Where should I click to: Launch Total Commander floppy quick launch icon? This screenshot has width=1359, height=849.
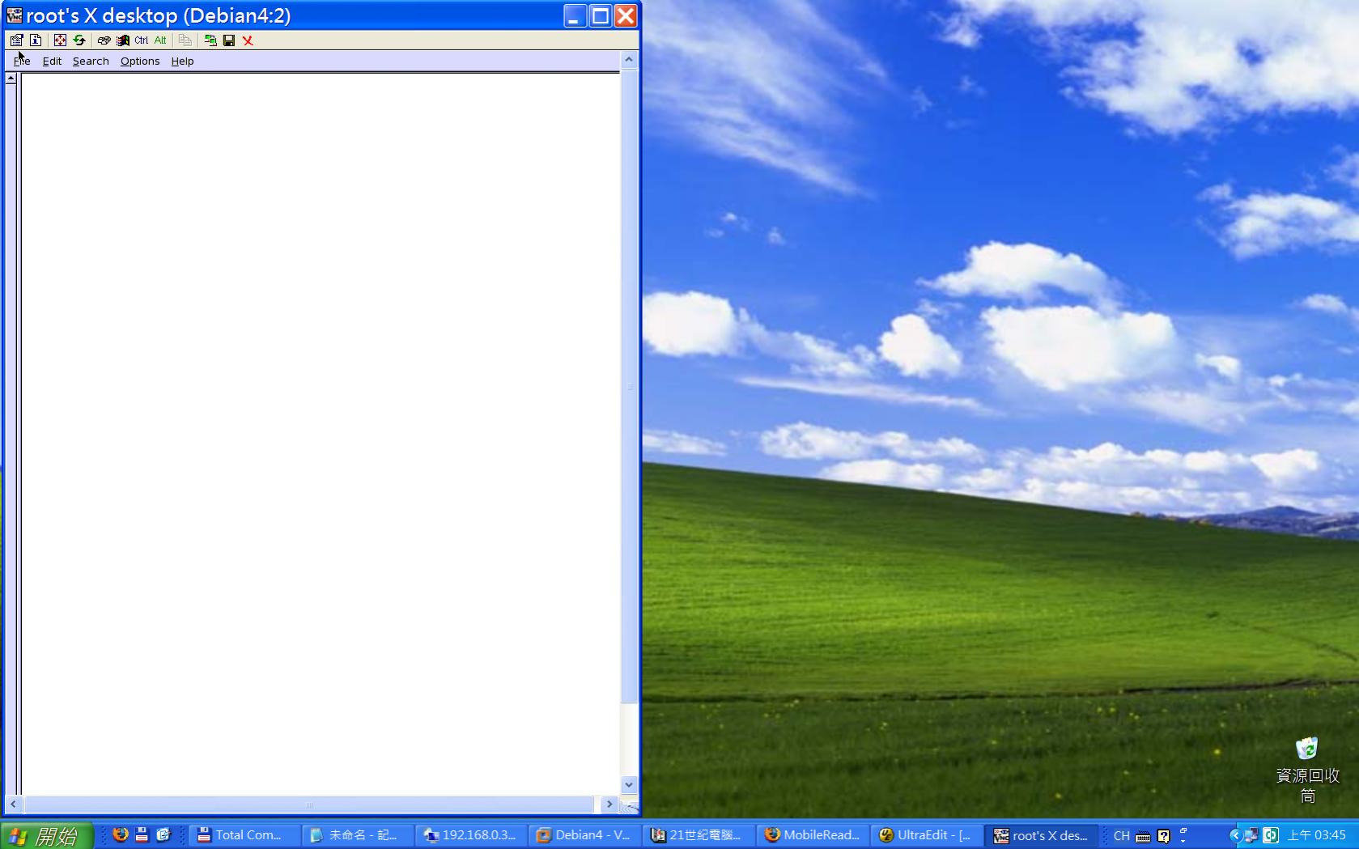pos(142,834)
